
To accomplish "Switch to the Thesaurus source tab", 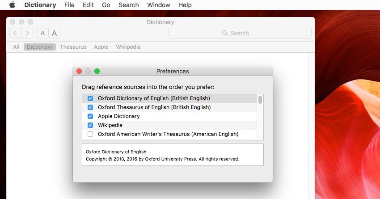I will point(73,47).
